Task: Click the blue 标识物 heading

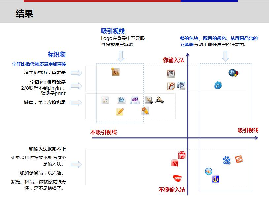Action: (x=57, y=54)
